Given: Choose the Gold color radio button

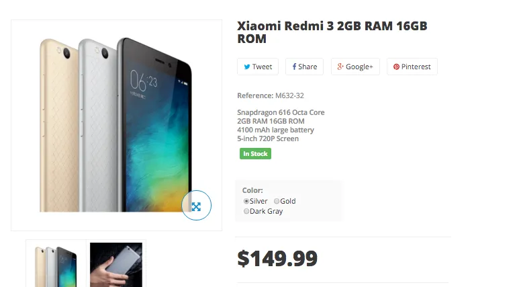Looking at the screenshot, I should pos(277,201).
